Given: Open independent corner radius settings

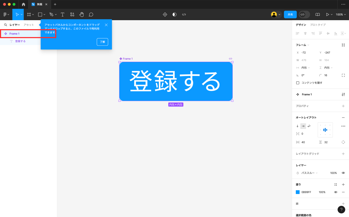Looking at the screenshot, I should pyautogui.click(x=343, y=75).
